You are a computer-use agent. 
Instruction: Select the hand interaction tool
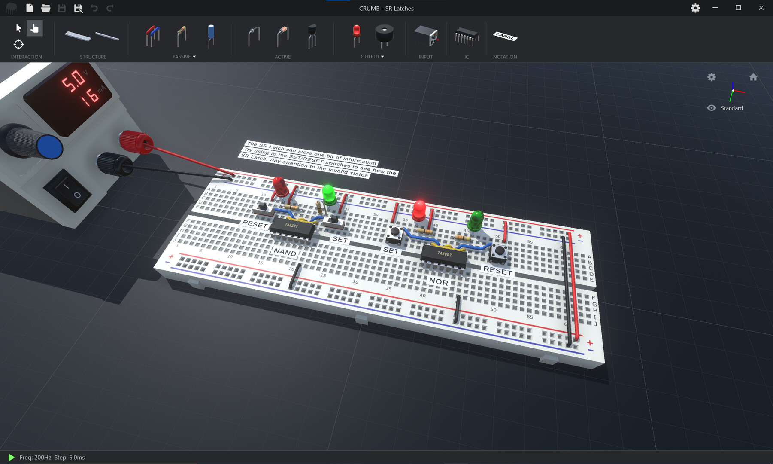pyautogui.click(x=34, y=28)
